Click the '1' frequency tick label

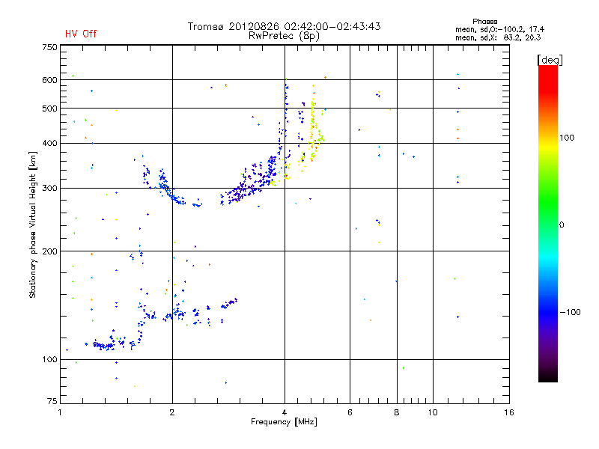pos(61,412)
